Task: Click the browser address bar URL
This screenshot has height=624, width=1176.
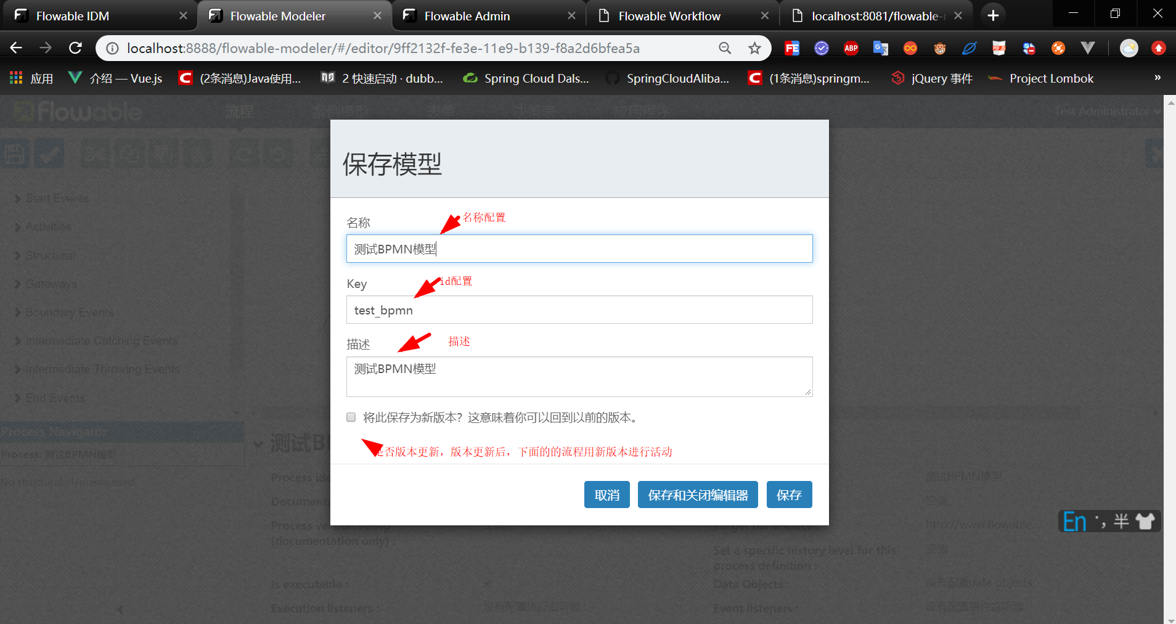Action: click(383, 48)
